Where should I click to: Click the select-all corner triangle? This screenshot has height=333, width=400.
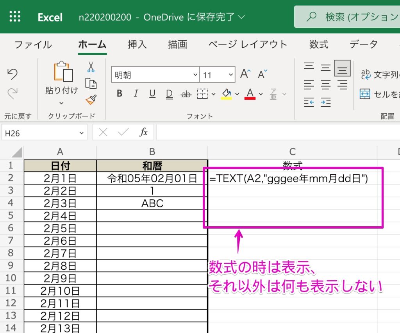(x=17, y=152)
